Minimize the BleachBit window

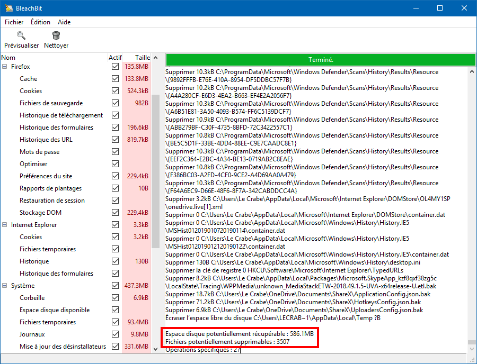tap(416, 8)
